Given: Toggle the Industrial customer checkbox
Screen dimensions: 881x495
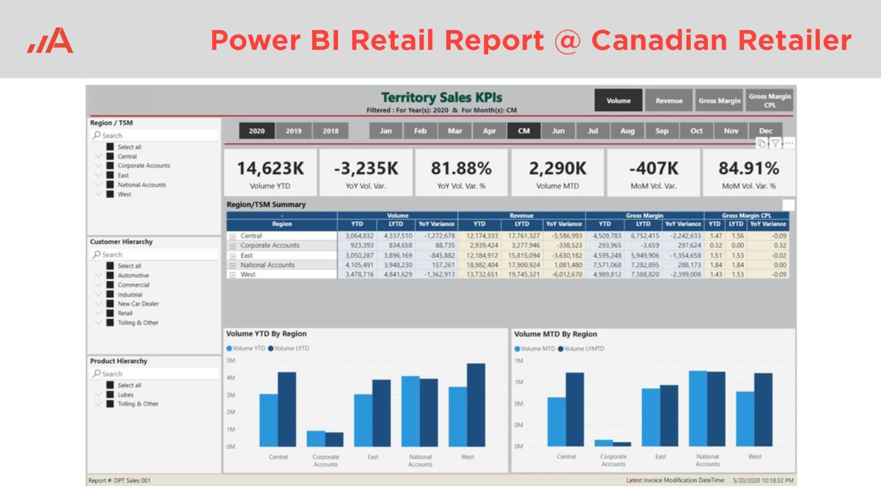Looking at the screenshot, I should [109, 294].
